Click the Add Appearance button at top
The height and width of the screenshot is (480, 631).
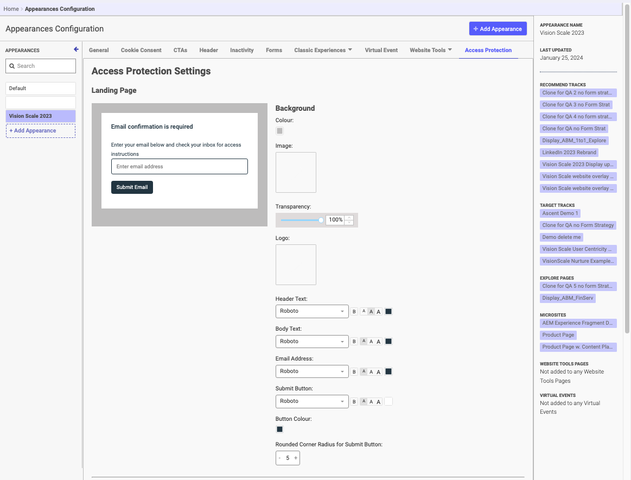pyautogui.click(x=498, y=29)
